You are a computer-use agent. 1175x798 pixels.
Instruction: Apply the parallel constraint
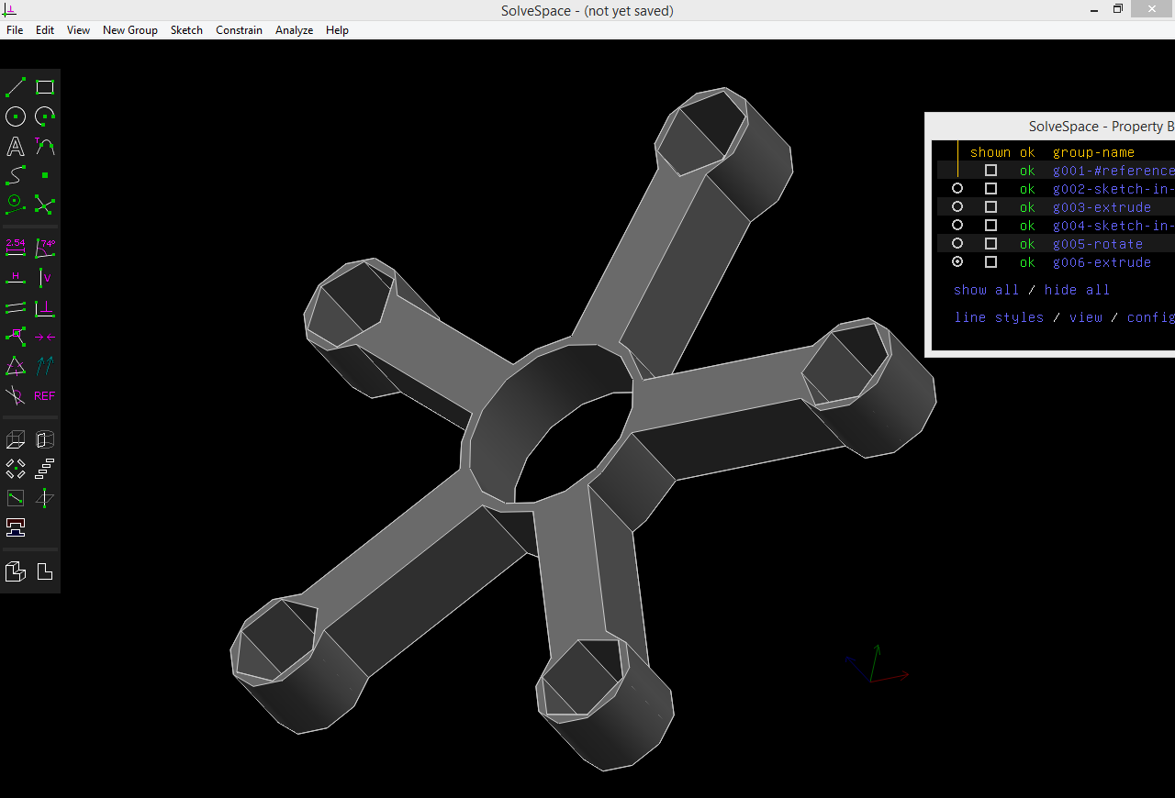[16, 307]
